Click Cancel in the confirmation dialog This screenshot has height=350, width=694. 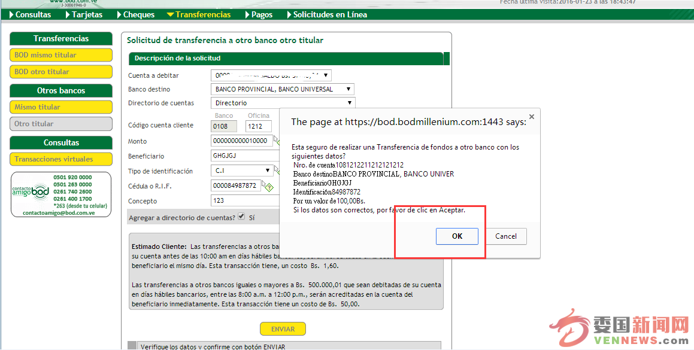pos(506,236)
